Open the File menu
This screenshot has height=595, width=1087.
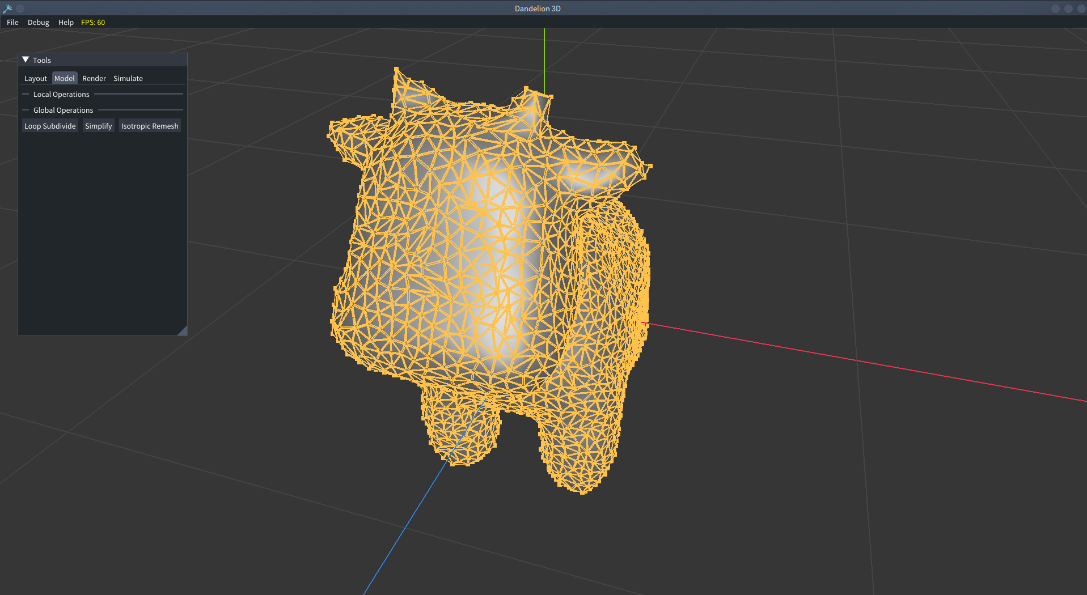click(x=12, y=22)
